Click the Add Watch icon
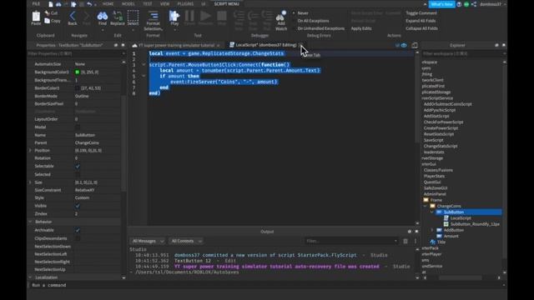Viewport: 534px width, 300px height. pyautogui.click(x=281, y=16)
